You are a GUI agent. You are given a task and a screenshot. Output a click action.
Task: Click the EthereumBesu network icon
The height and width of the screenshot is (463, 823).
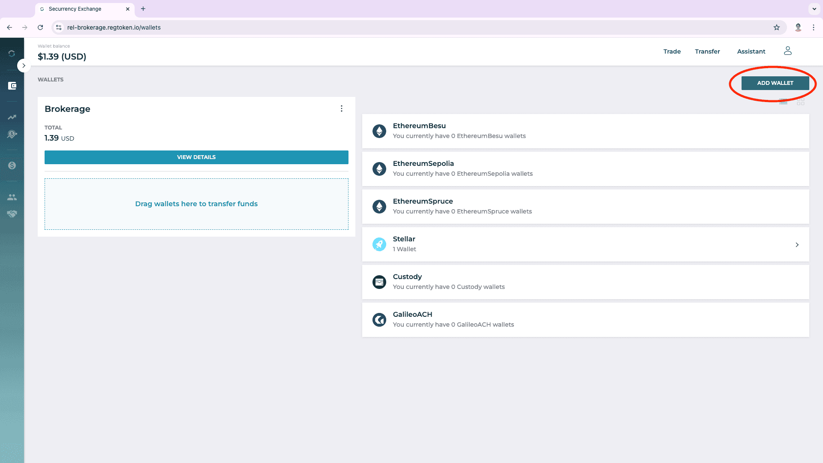point(379,131)
